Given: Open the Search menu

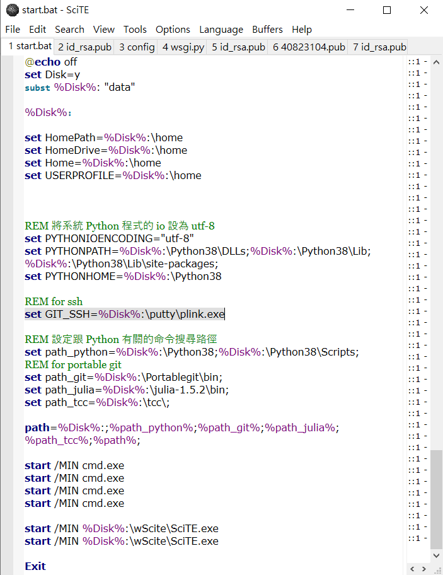Looking at the screenshot, I should click(x=69, y=30).
